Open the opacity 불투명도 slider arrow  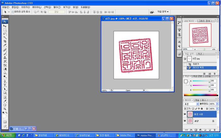[x=217, y=104]
